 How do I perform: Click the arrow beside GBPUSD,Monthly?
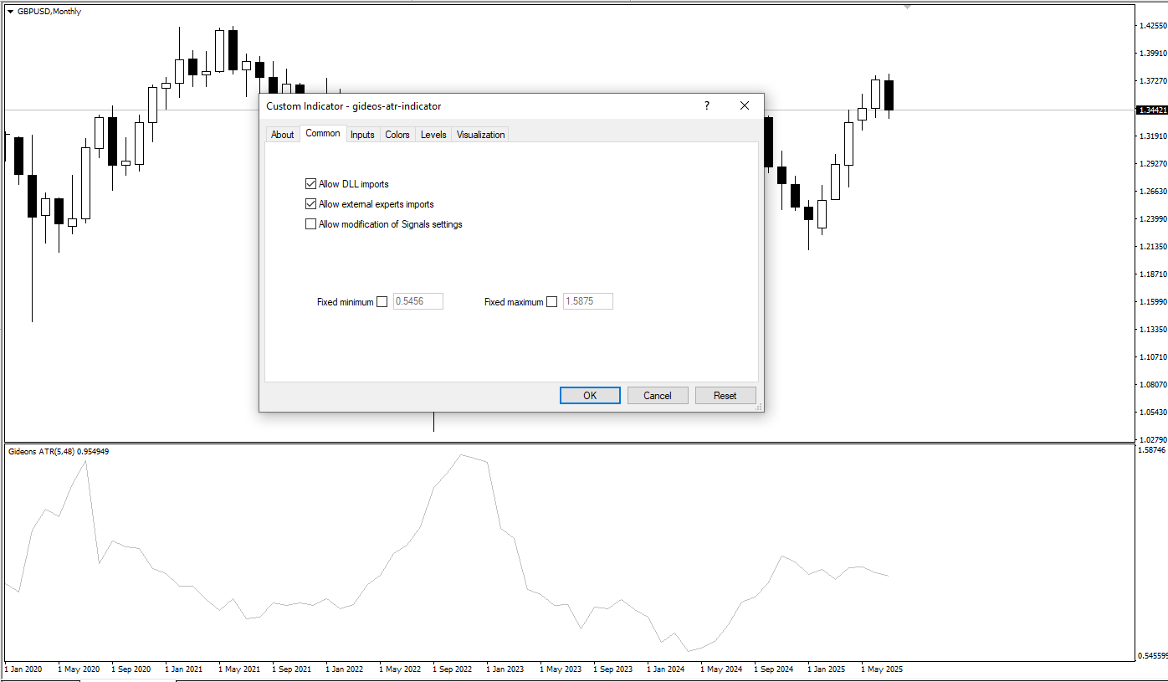[x=10, y=12]
